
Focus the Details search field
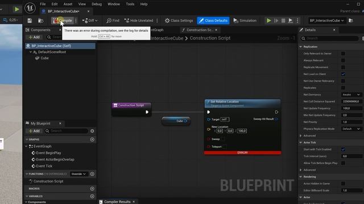(330, 39)
